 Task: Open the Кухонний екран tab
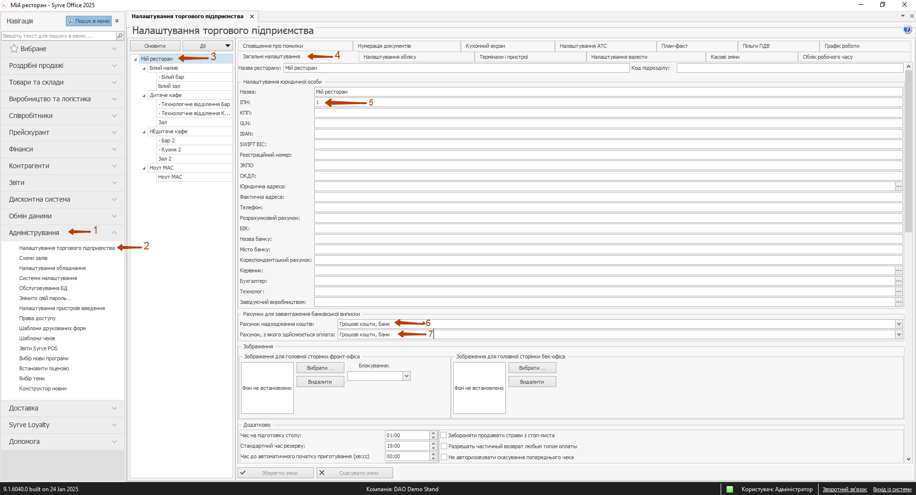(485, 46)
